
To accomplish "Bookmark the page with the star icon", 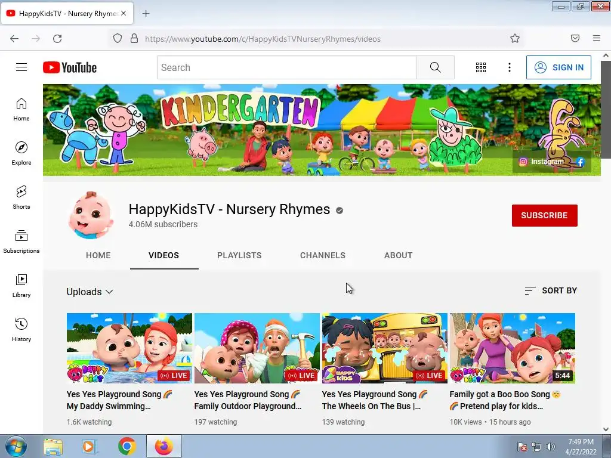I will tap(515, 38).
